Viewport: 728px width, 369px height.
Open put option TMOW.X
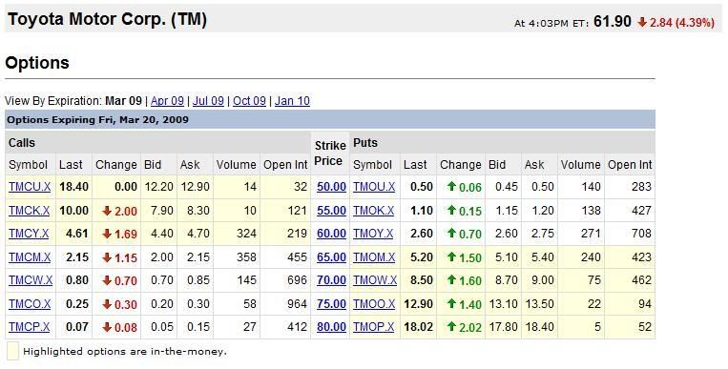375,280
